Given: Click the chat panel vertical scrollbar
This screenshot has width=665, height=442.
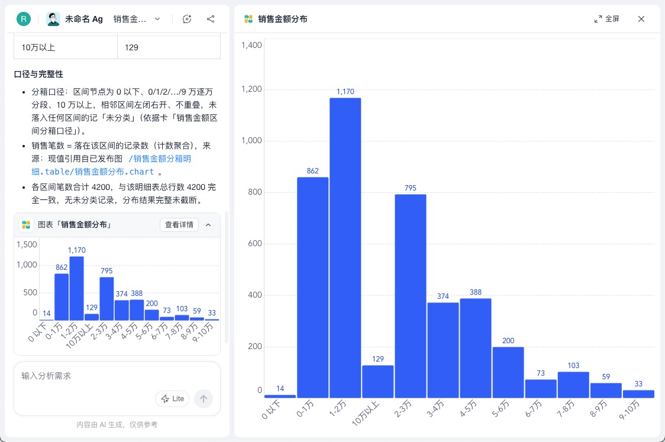Looking at the screenshot, I should click(227, 277).
